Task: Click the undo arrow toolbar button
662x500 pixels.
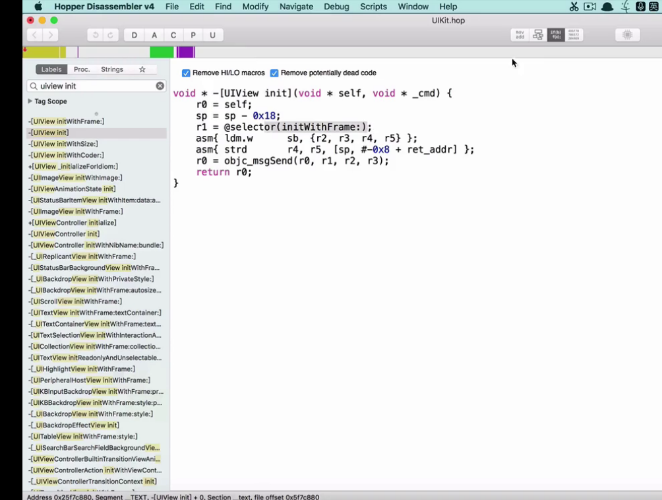Action: pyautogui.click(x=96, y=35)
